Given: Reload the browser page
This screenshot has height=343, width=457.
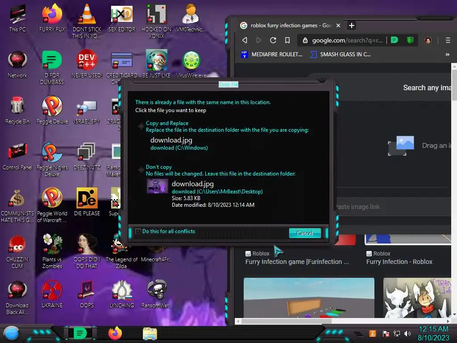Looking at the screenshot, I should pyautogui.click(x=273, y=40).
